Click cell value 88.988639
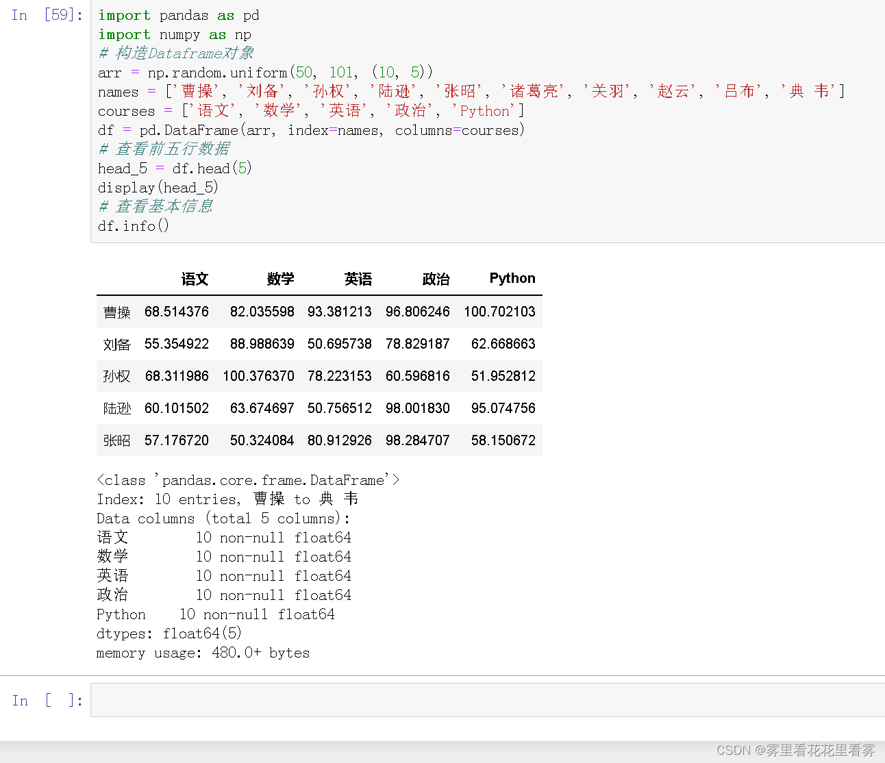 (262, 344)
